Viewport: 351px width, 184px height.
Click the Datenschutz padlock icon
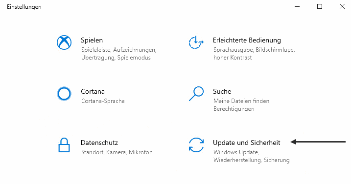pos(64,145)
